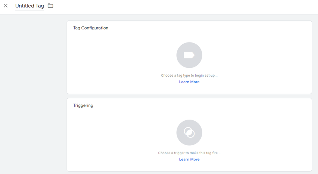Screen dimensions: 318x174
Task: Rename the tag via the Untitled Tag field
Action: click(x=30, y=6)
